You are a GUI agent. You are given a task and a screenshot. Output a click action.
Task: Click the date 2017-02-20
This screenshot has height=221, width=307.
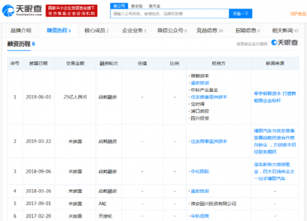click(39, 216)
